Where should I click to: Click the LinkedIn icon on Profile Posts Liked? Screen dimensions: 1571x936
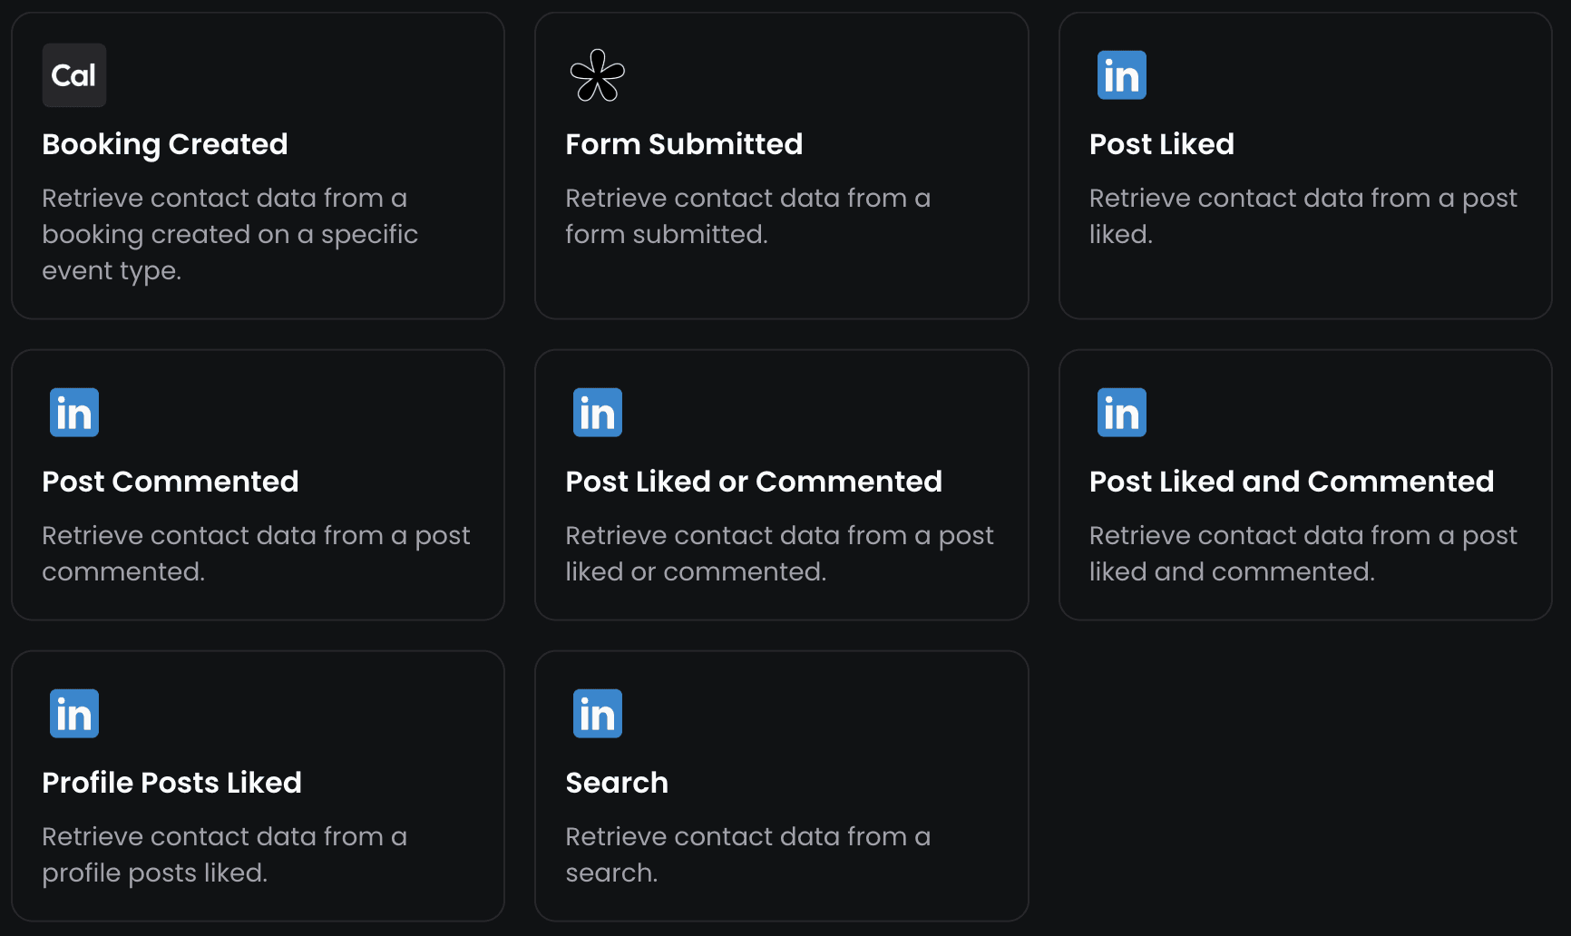pos(73,713)
